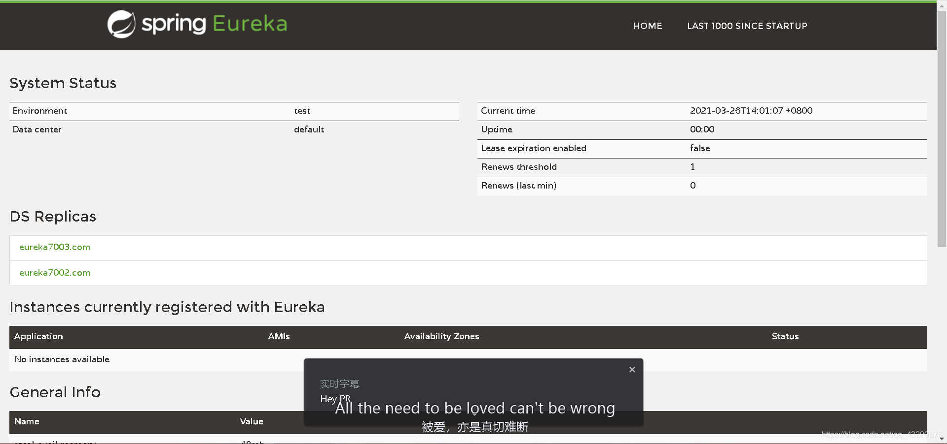The height and width of the screenshot is (444, 947).
Task: Open the eureka7002.com replica link
Action: (55, 273)
